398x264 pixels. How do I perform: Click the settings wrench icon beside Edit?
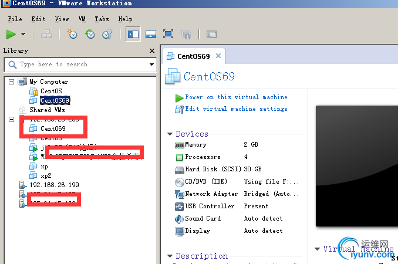(179, 109)
